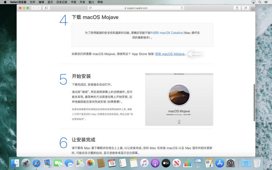Viewport: 272px width, 170px height.
Task: Open the Share menu in Safari toolbar
Action: (237, 8)
